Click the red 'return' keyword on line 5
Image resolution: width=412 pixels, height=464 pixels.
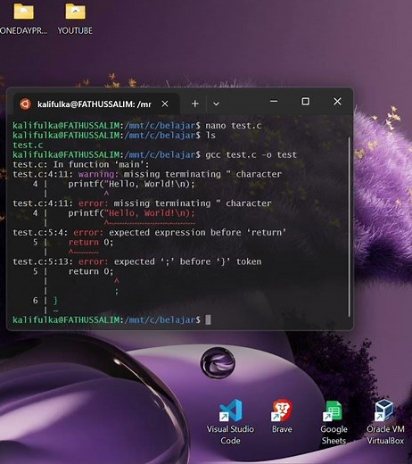84,242
